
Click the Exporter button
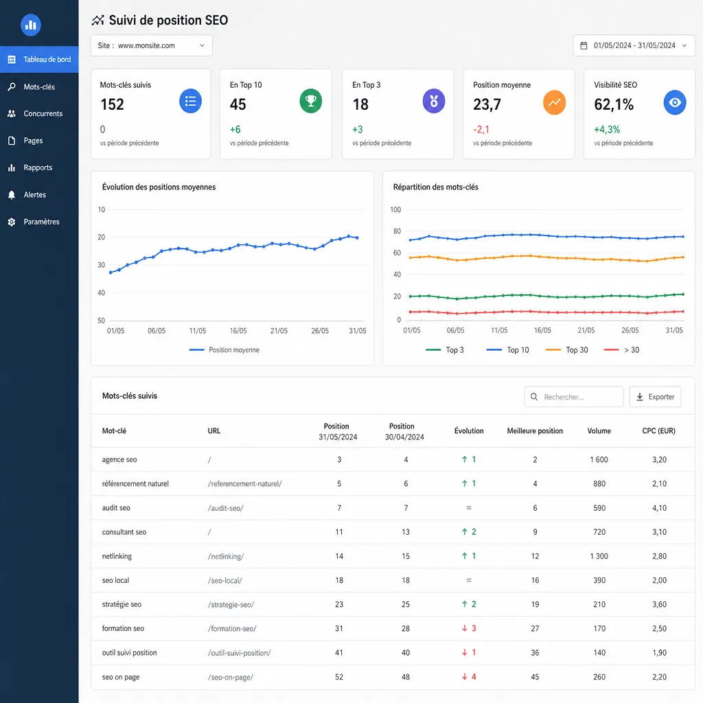(655, 397)
